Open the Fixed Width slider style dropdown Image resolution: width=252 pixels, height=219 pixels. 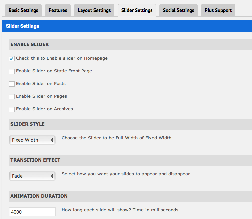tap(32, 140)
